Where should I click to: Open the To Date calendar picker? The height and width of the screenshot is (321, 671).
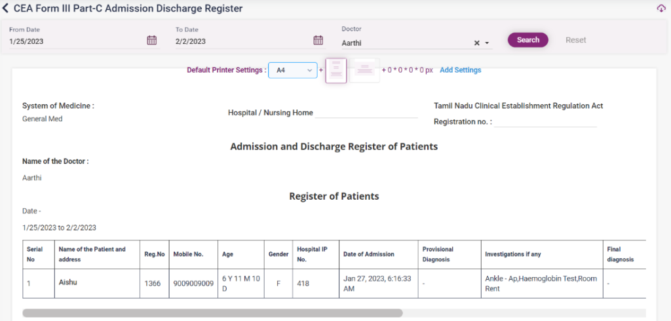click(318, 41)
